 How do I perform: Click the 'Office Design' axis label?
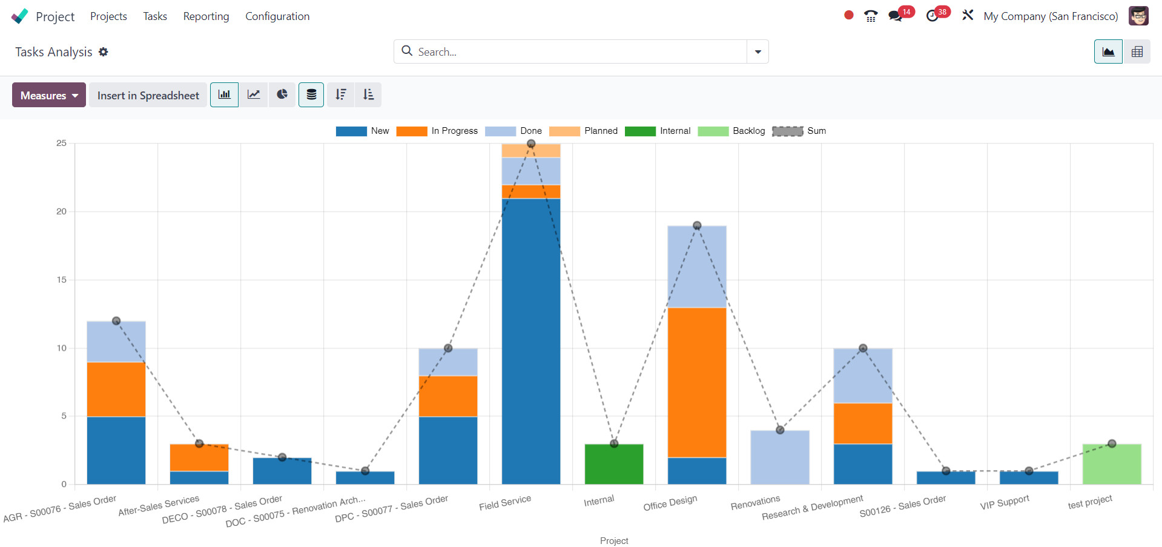click(670, 503)
